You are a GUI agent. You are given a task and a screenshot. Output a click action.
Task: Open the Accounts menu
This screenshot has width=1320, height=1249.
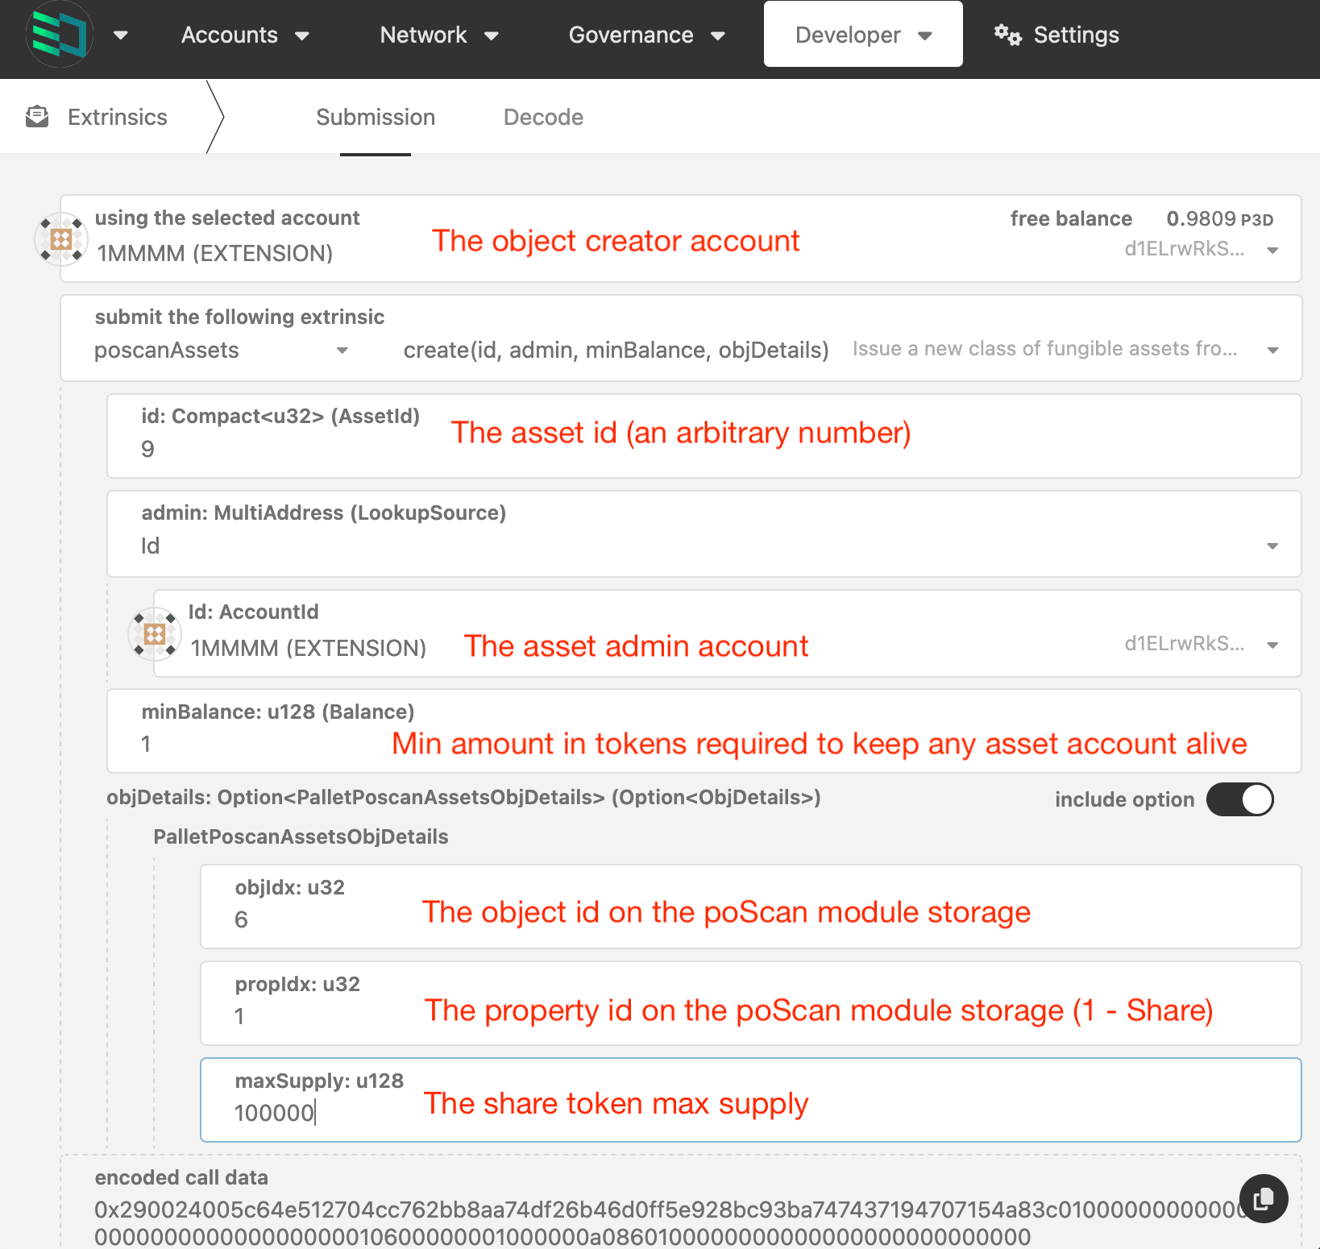[245, 35]
